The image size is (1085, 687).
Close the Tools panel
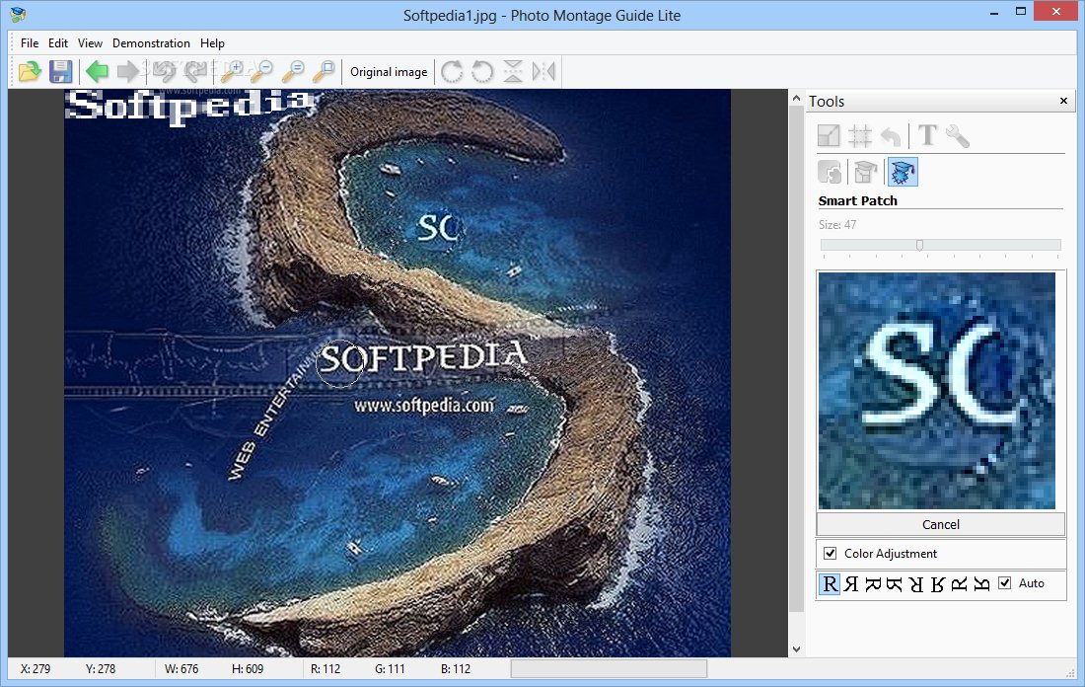click(x=1063, y=101)
